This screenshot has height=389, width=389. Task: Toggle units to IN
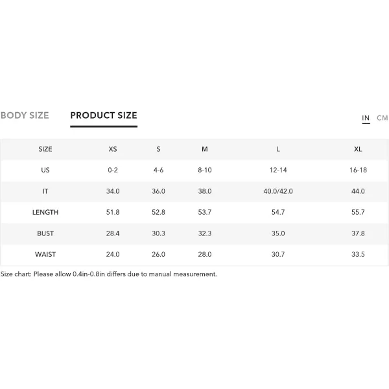click(x=366, y=118)
